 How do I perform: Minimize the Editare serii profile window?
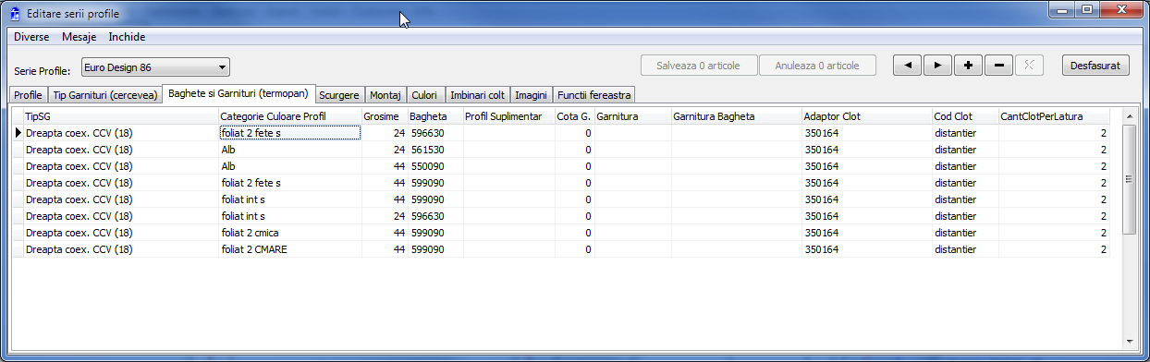pyautogui.click(x=1061, y=9)
